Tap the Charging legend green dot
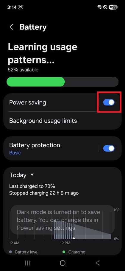Image resolution: width=125 pixels, height=271 pixels. pos(64,252)
